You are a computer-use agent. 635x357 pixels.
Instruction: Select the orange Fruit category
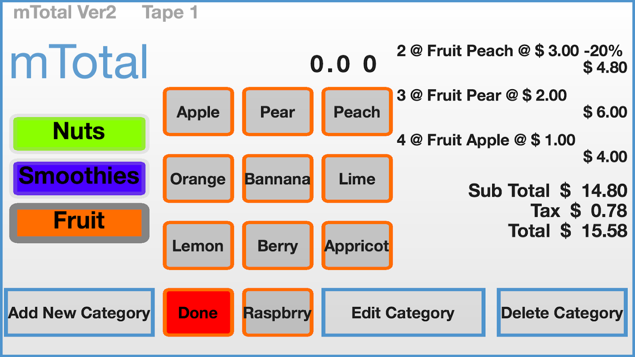point(79,223)
